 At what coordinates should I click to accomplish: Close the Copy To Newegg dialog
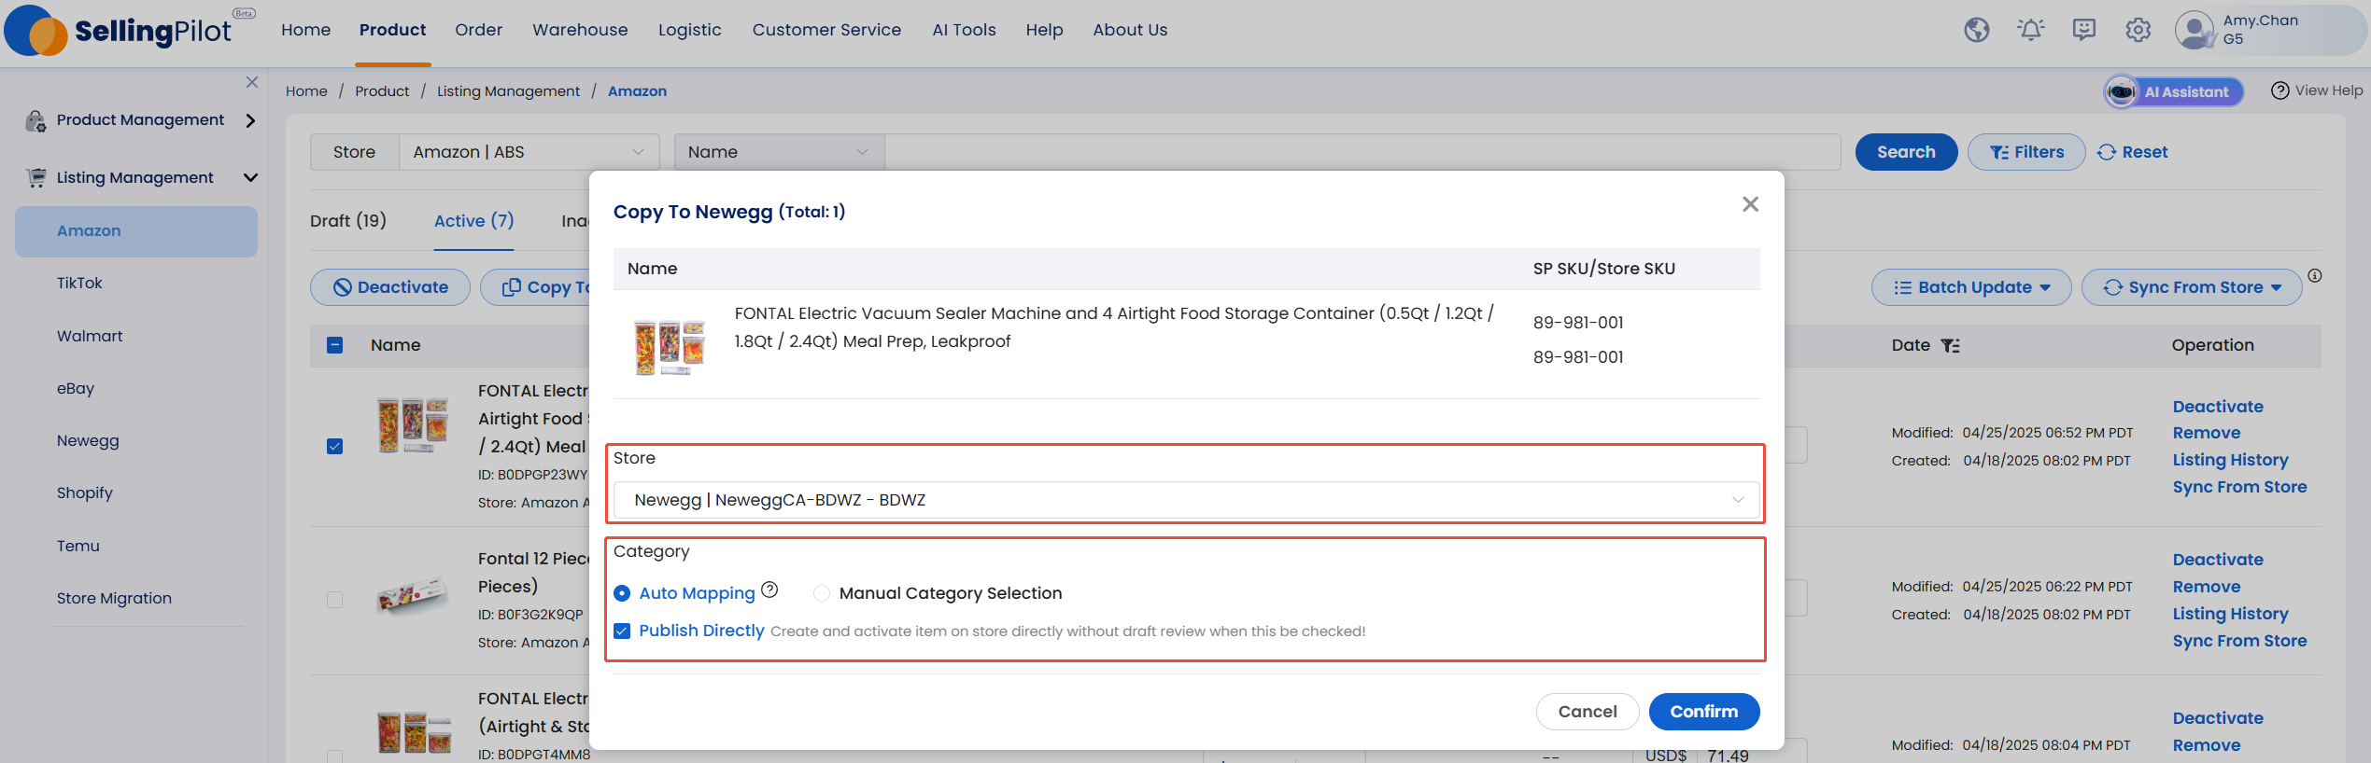pyautogui.click(x=1750, y=204)
